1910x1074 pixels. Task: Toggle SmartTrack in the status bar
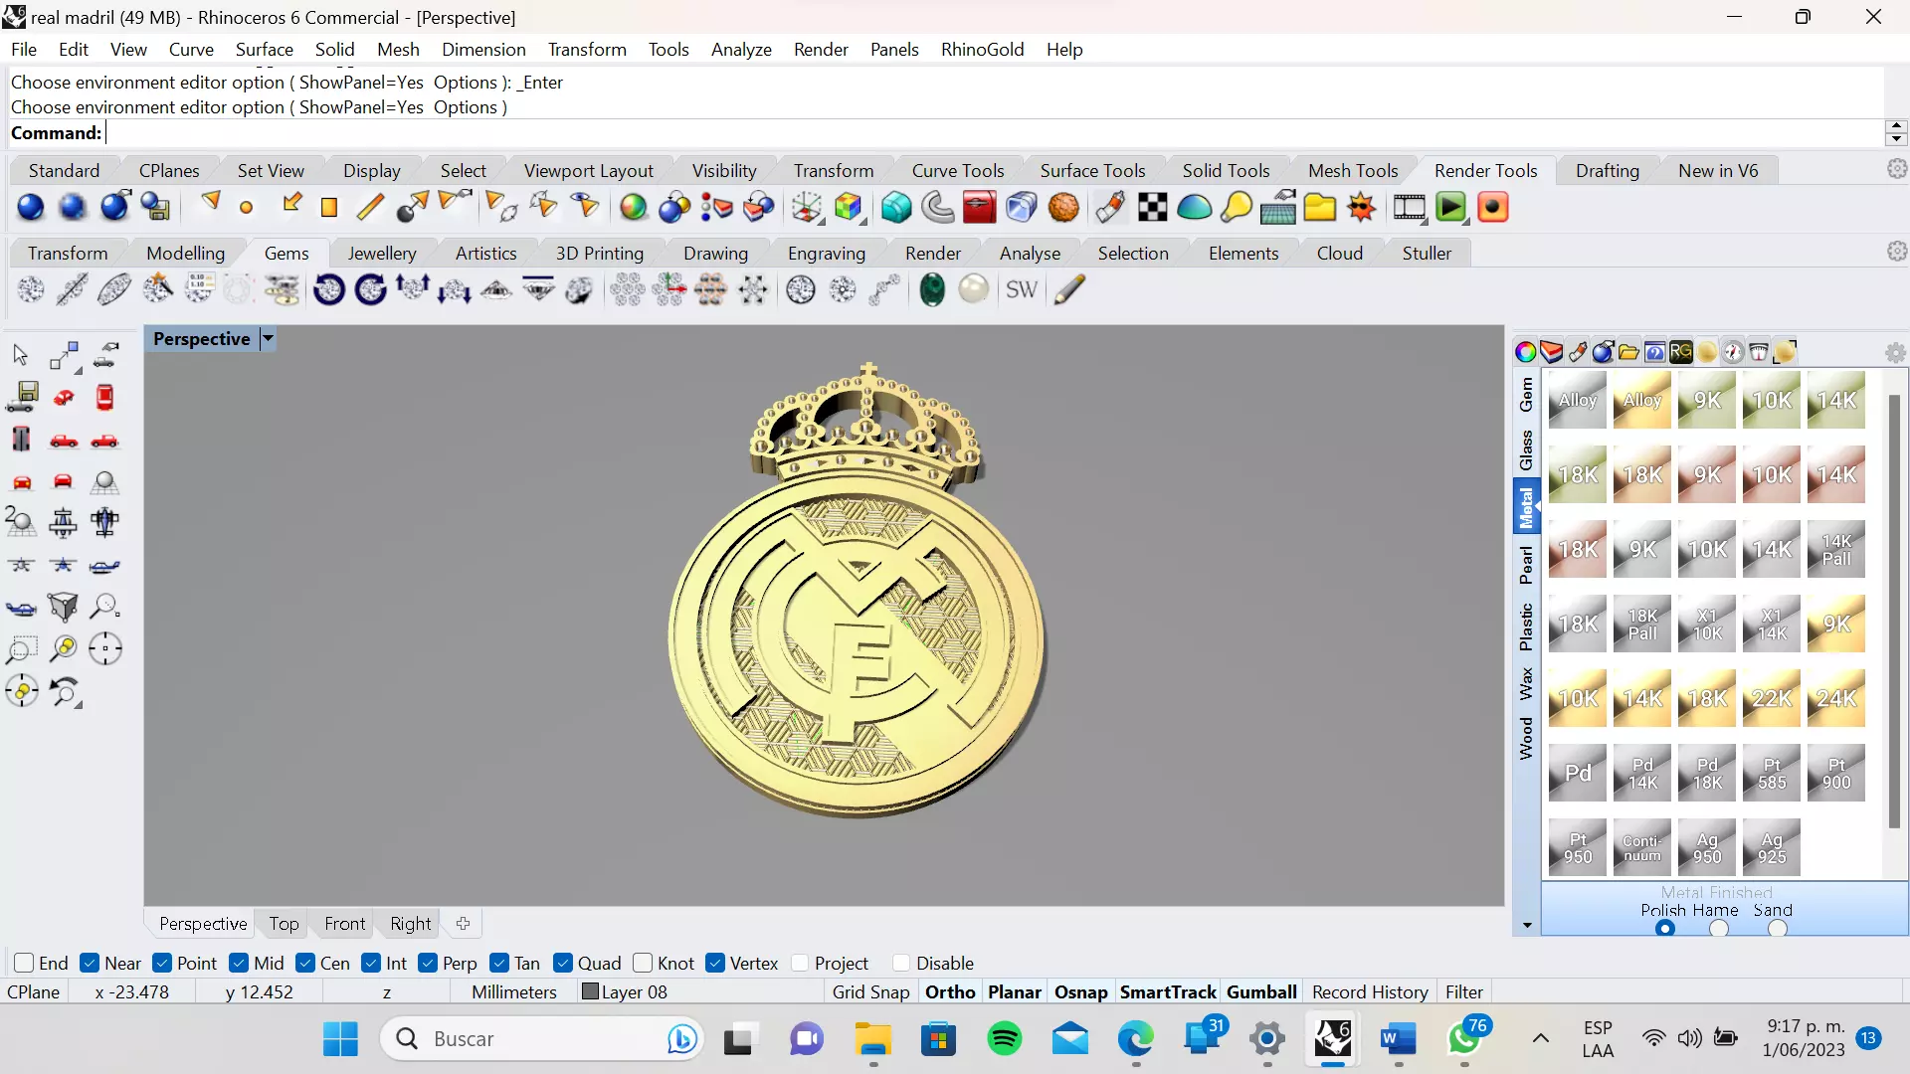pos(1168,991)
